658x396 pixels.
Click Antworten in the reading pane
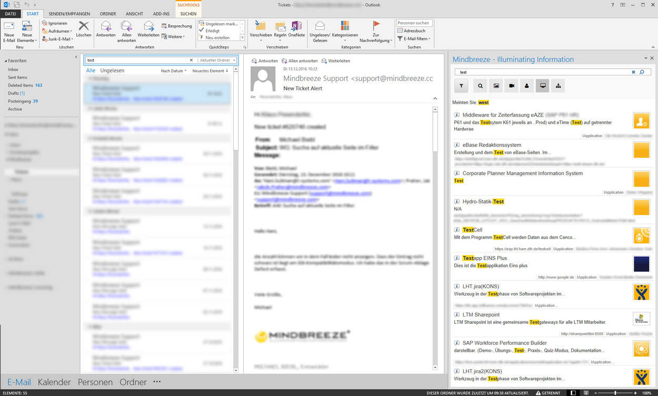(x=265, y=60)
